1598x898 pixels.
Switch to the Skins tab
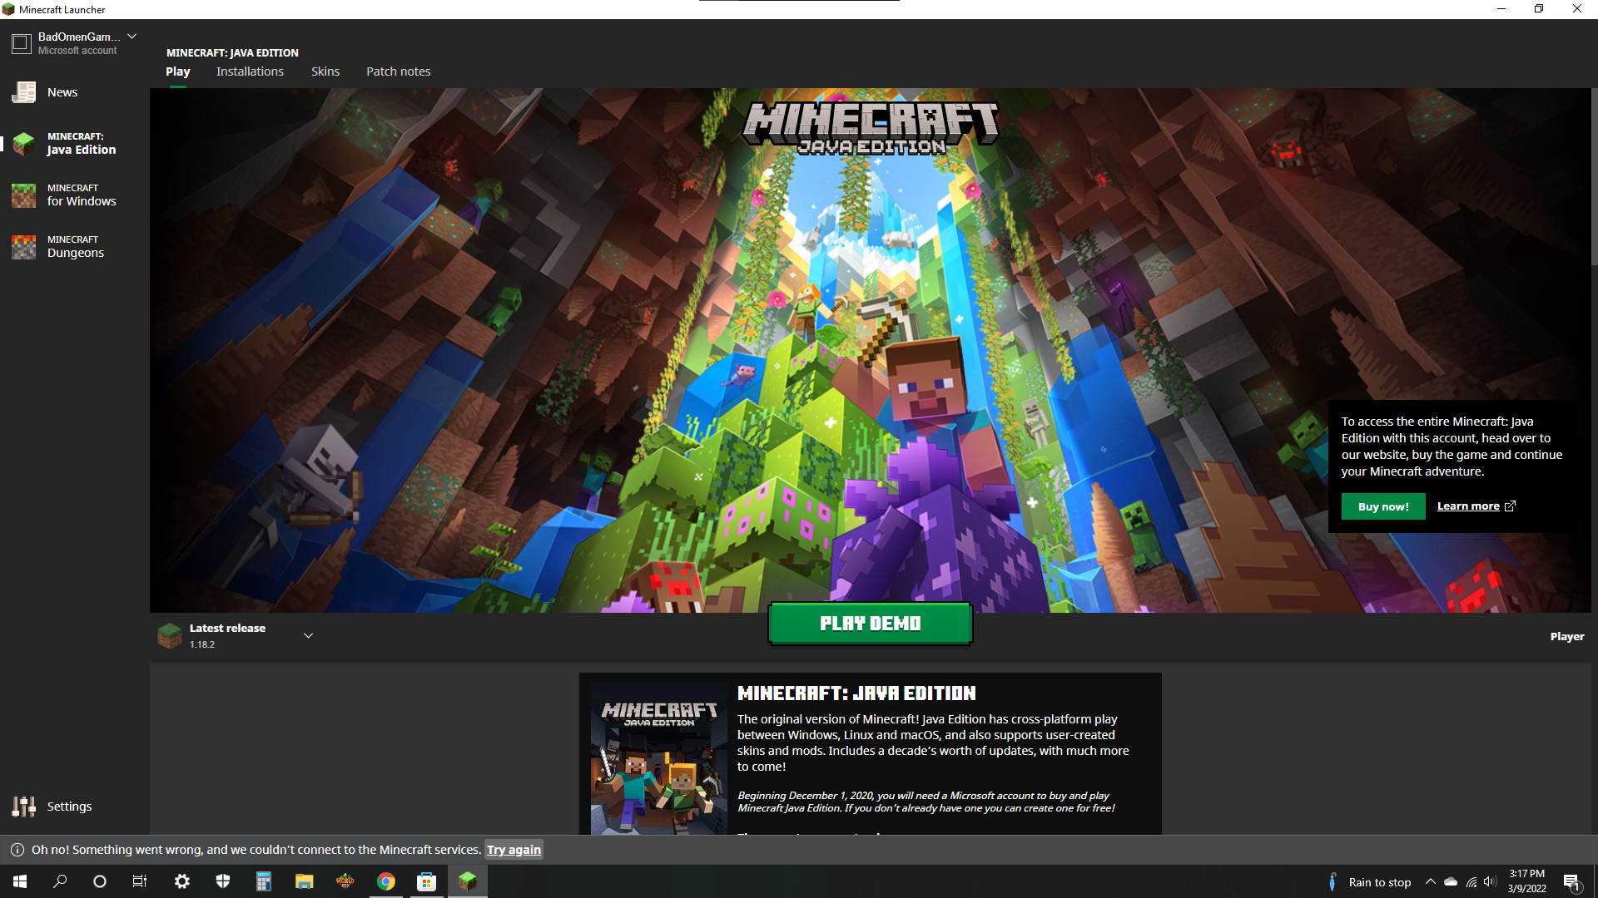point(325,72)
